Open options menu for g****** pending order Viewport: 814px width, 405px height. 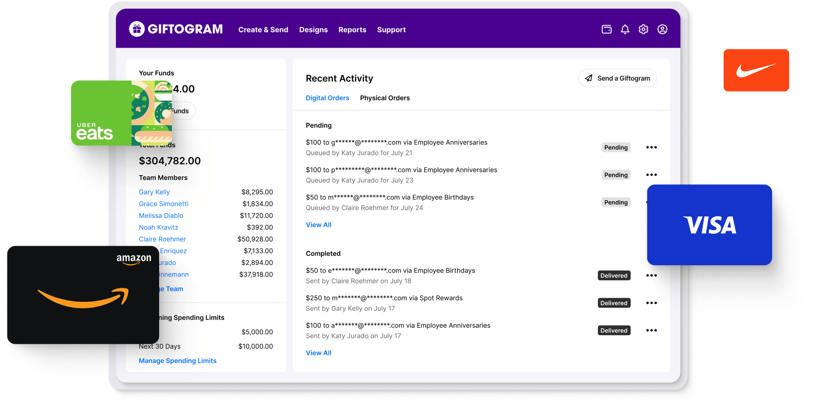click(x=651, y=147)
